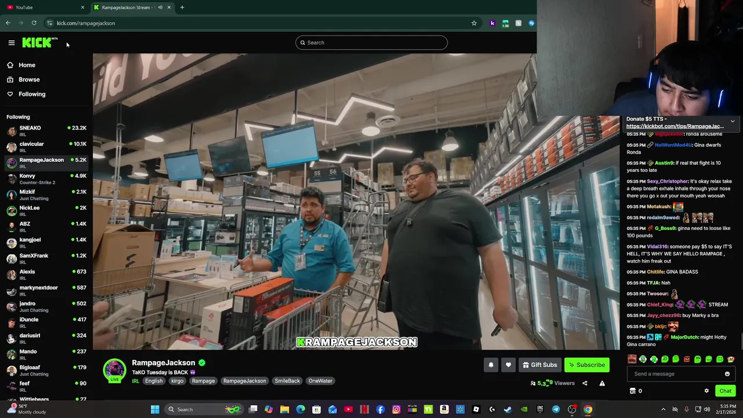Open iDuncle channel in sidebar

pyautogui.click(x=46, y=322)
